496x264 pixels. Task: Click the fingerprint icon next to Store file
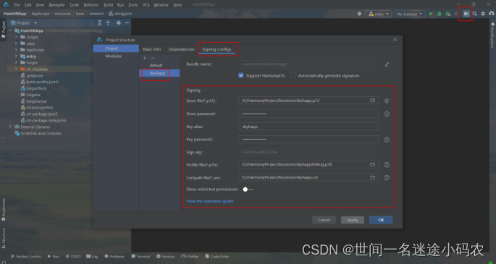(387, 101)
